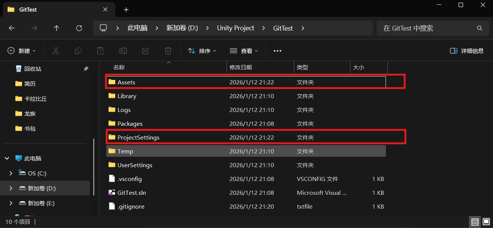Click the Logs folder icon
Viewport: 493px width, 228px height.
click(112, 110)
